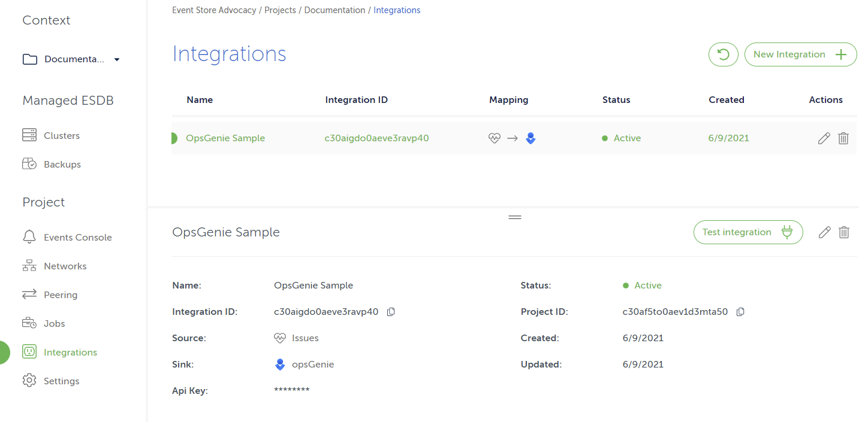Click the Backups icon in the sidebar
The image size is (859, 422).
(x=29, y=164)
